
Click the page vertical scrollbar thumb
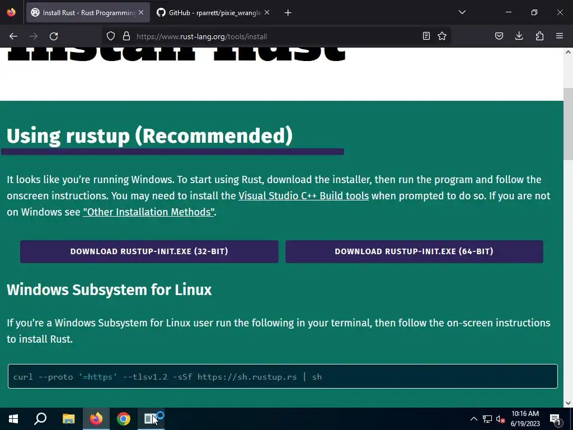(x=569, y=124)
